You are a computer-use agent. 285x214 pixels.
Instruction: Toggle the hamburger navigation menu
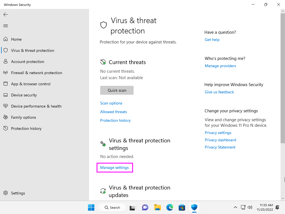tap(6, 26)
